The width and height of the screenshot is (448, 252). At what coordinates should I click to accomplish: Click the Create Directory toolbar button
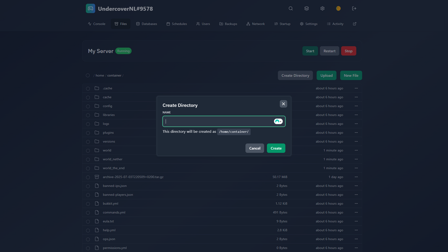click(x=295, y=76)
